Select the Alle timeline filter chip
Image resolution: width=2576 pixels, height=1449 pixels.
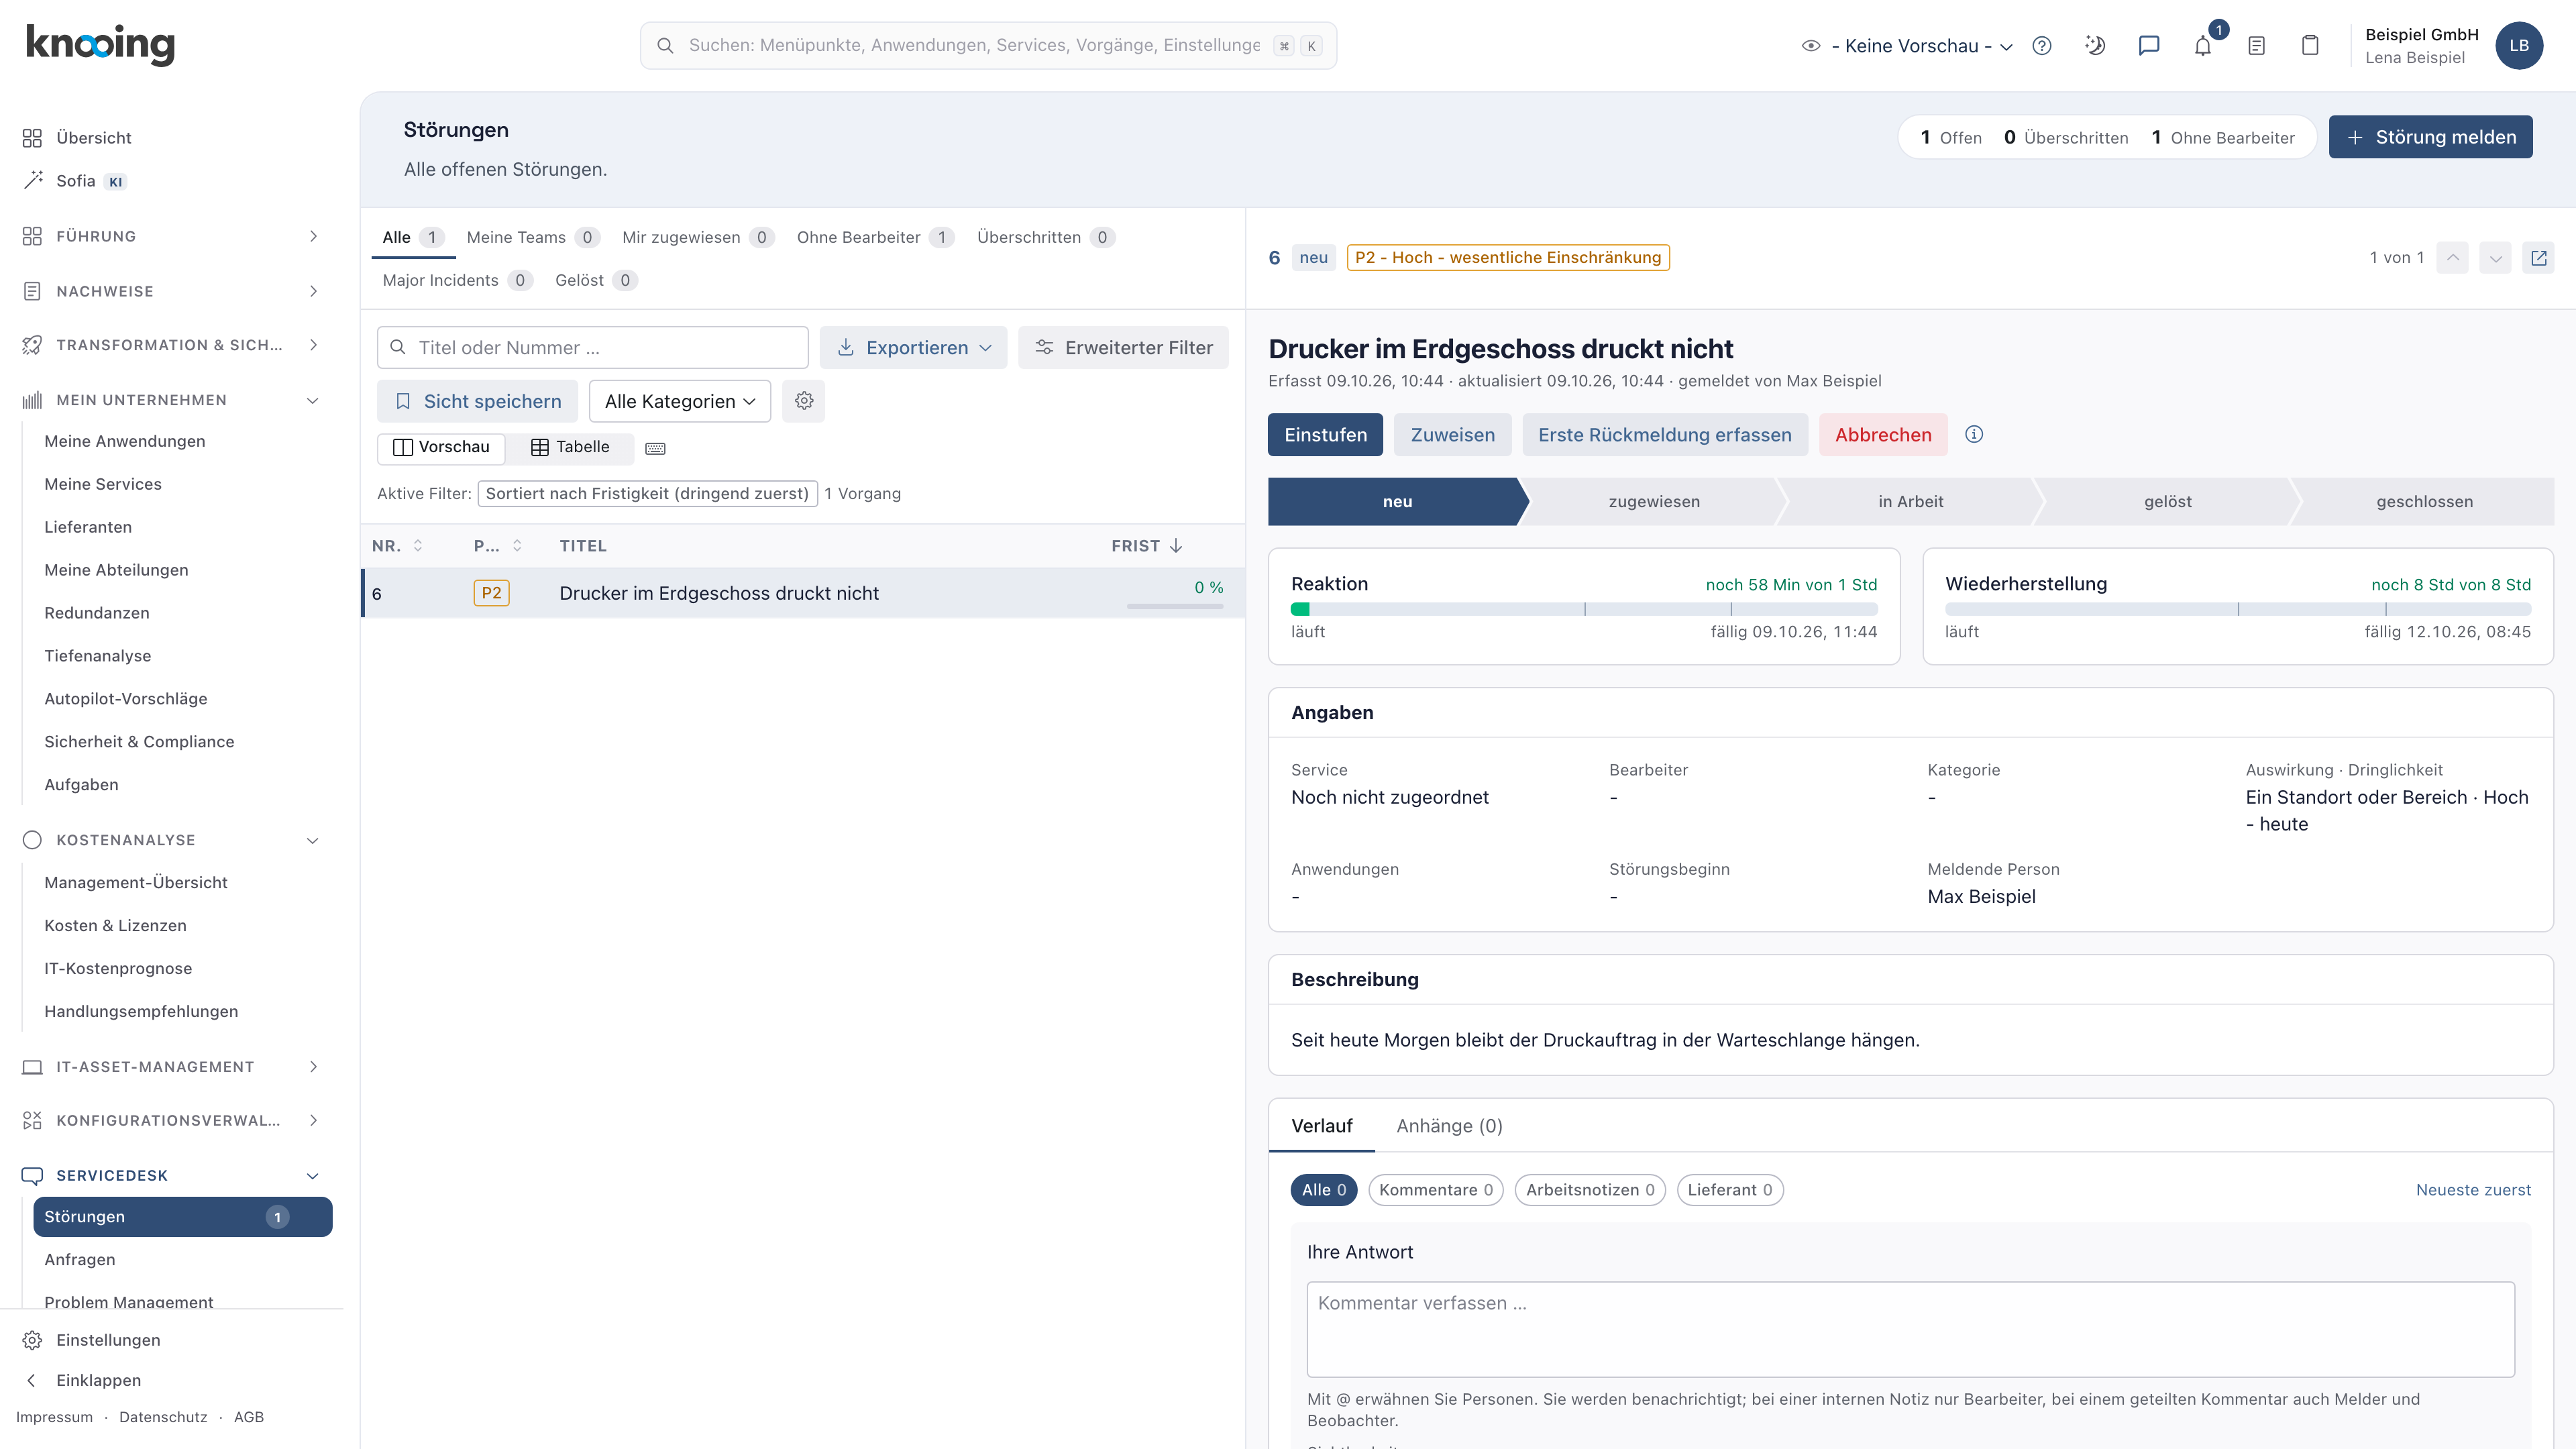1324,1190
